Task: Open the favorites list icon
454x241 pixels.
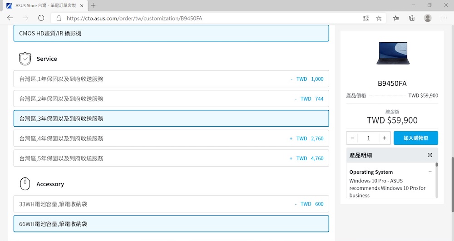Action: [x=396, y=18]
